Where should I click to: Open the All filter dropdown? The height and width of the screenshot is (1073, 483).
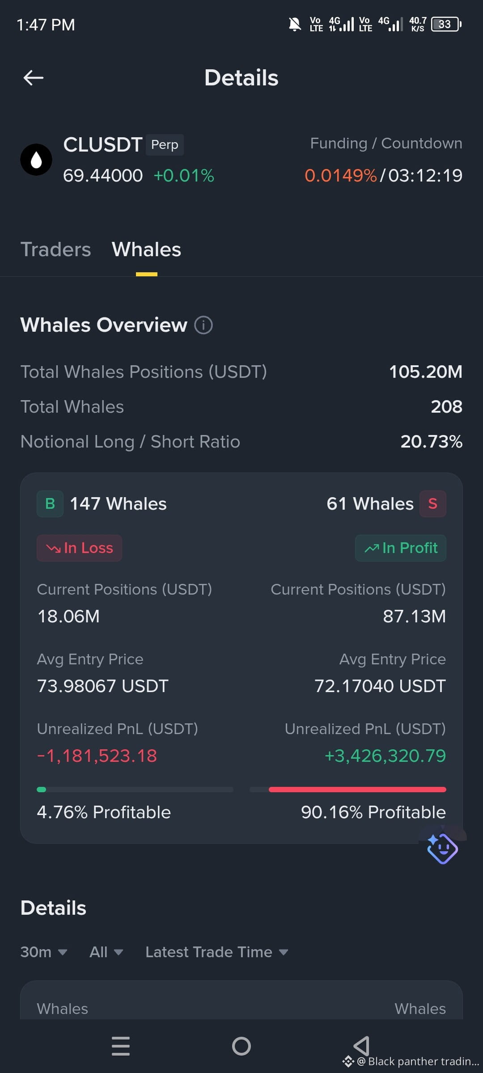point(106,952)
